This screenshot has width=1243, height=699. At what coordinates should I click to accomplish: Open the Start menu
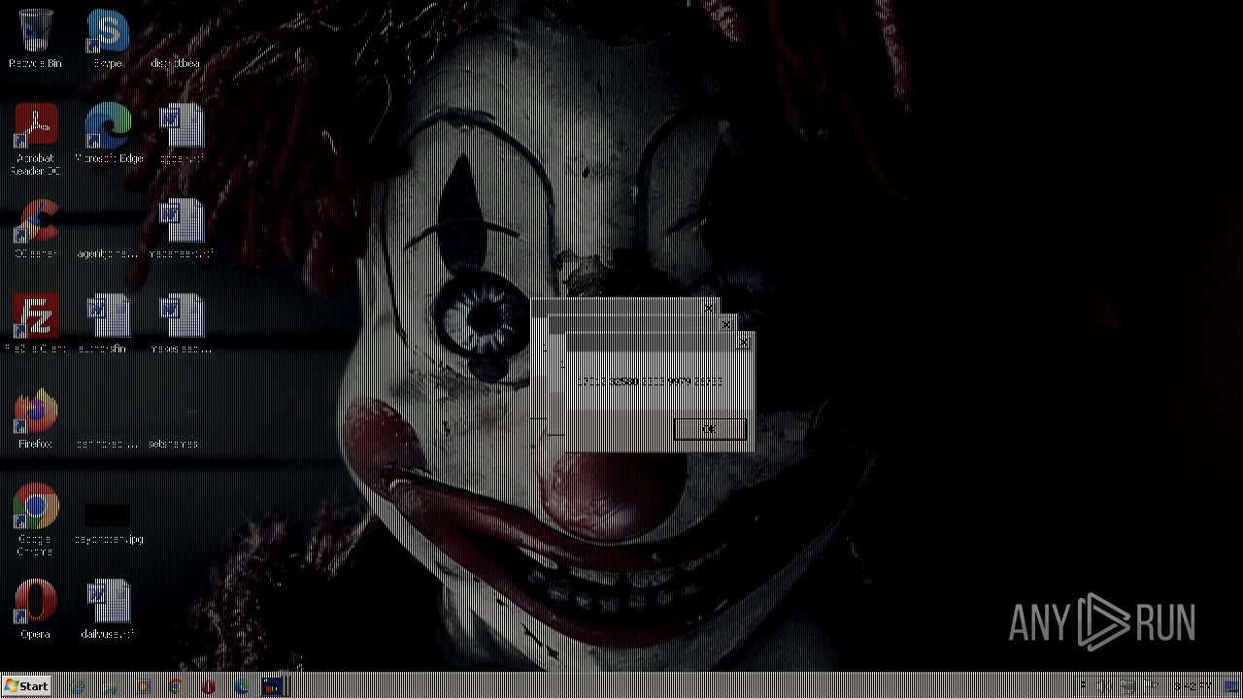26,686
